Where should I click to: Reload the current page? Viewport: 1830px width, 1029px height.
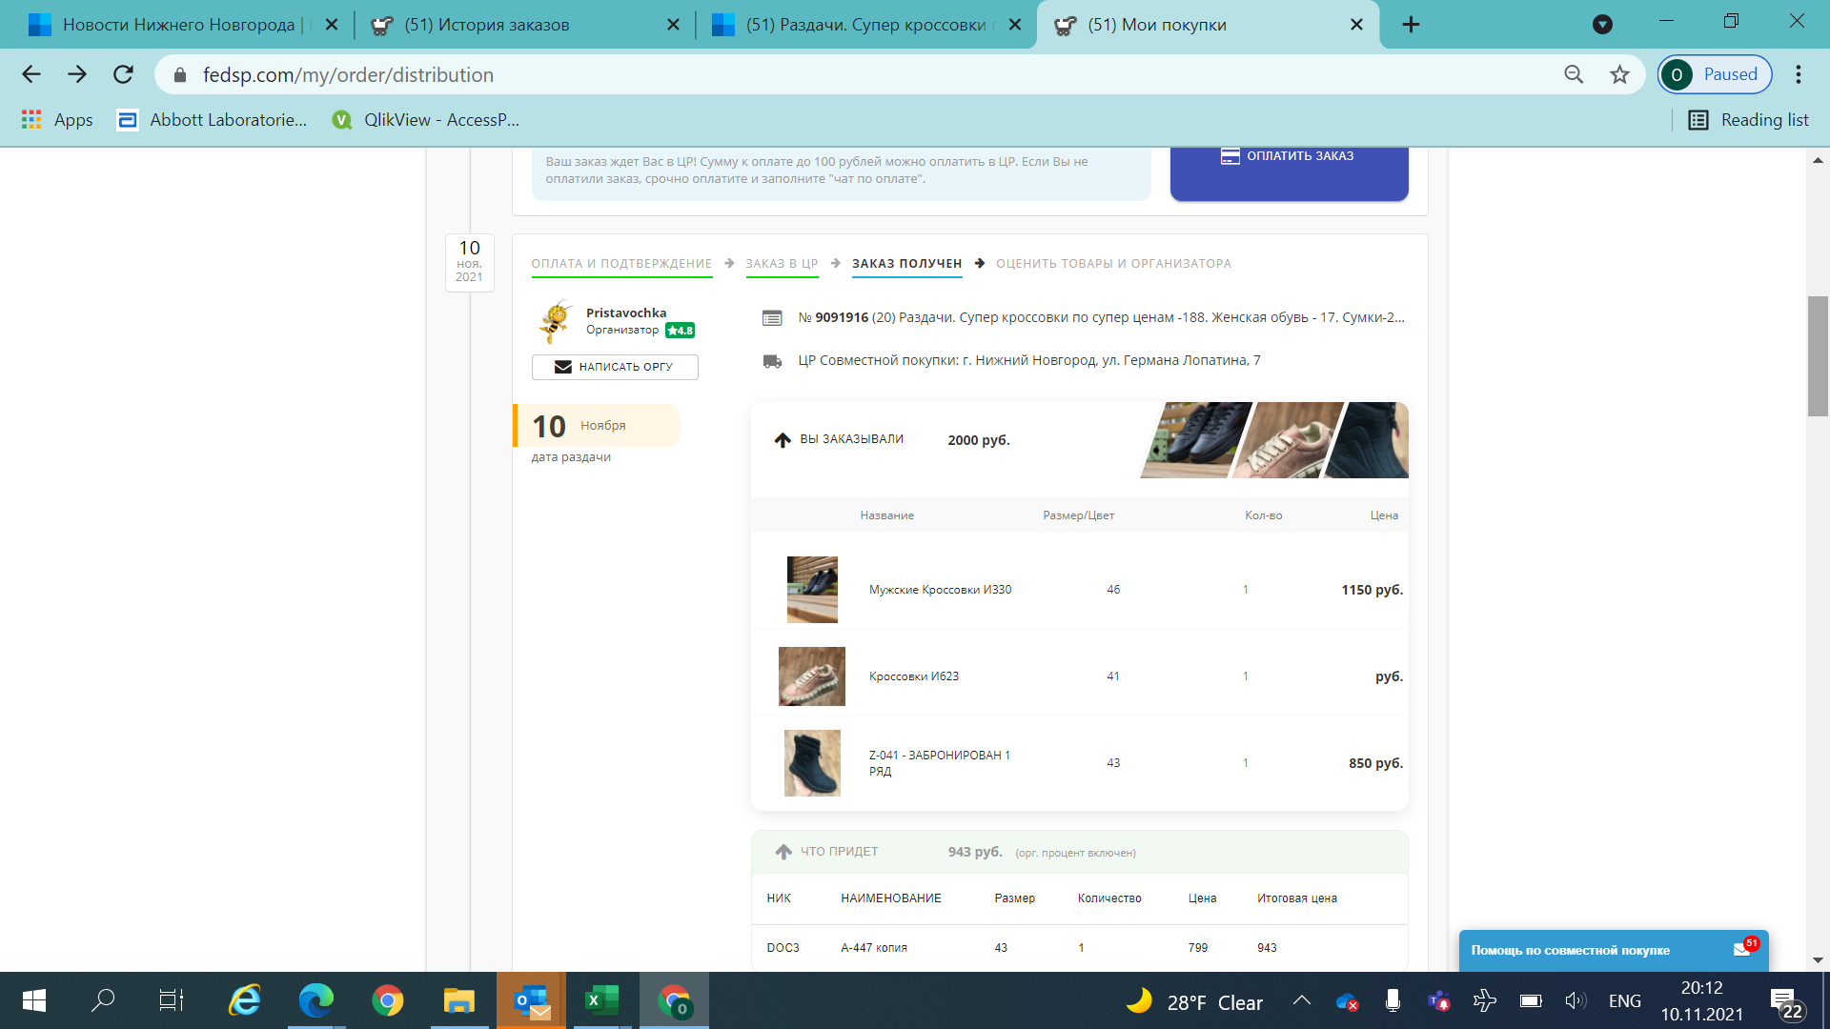click(x=123, y=74)
